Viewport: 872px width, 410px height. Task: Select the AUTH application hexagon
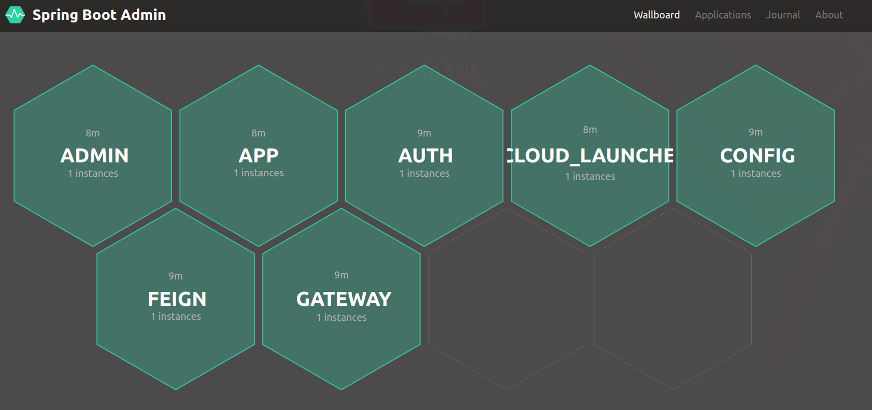[x=424, y=156]
